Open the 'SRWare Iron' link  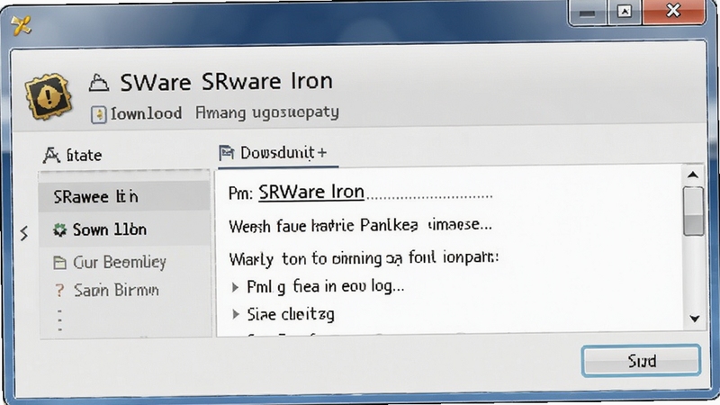point(311,192)
